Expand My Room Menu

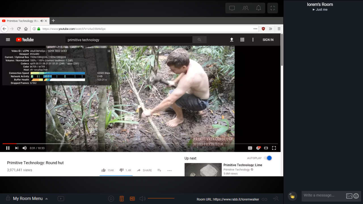pyautogui.click(x=30, y=199)
